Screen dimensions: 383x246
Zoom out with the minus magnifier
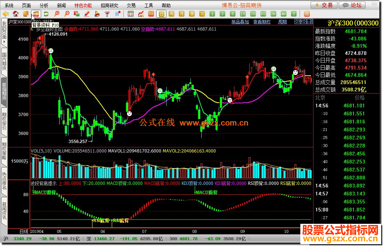click(67, 14)
